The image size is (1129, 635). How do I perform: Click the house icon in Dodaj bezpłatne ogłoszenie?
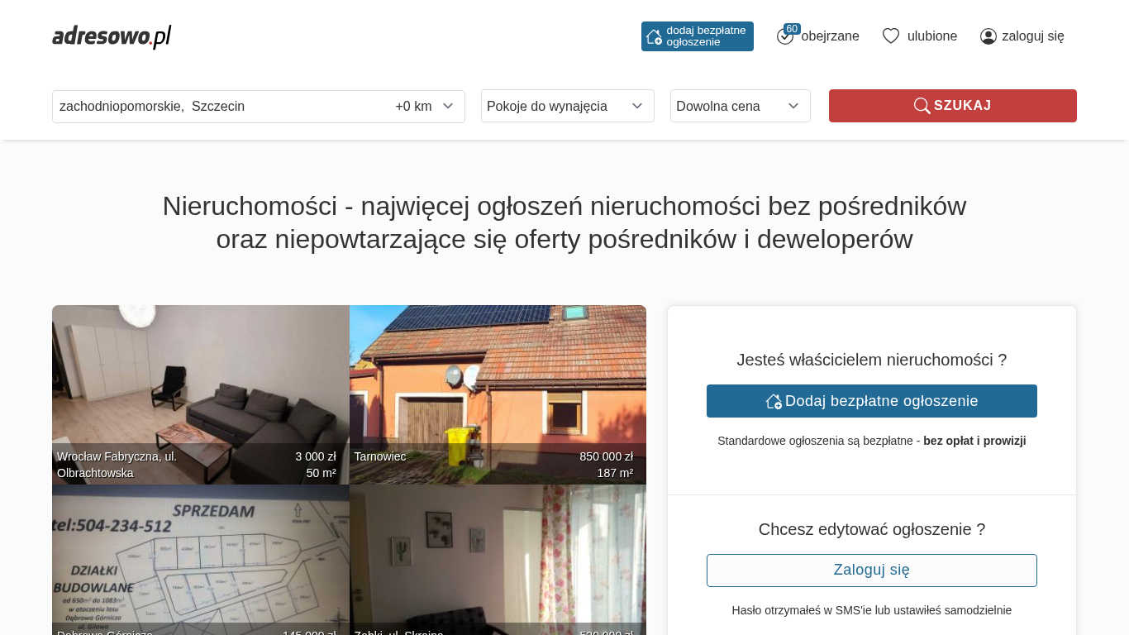pos(774,401)
